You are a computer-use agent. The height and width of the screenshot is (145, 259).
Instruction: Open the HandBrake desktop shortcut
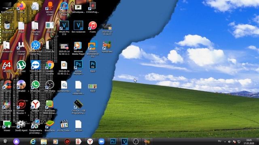[x=107, y=47]
